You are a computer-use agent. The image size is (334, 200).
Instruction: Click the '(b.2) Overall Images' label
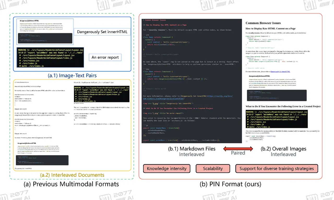tap(283, 149)
